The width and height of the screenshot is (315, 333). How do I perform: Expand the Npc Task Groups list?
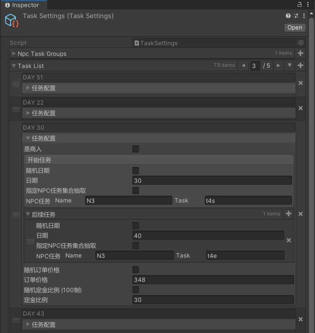pos(14,53)
